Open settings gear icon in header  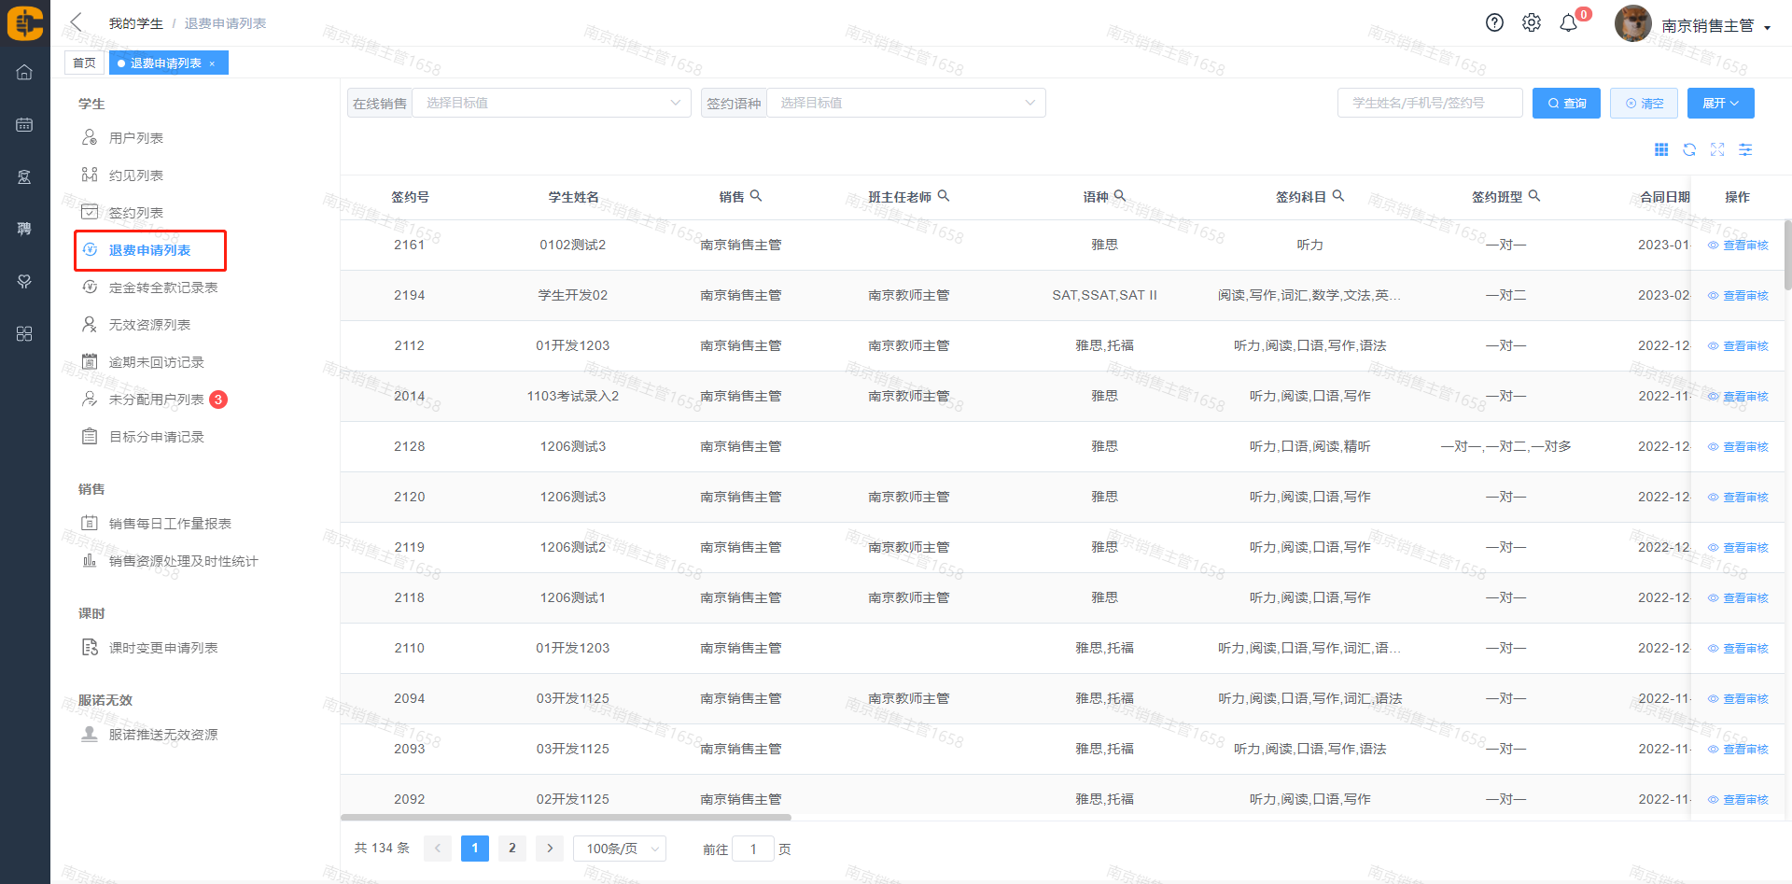pos(1532,23)
